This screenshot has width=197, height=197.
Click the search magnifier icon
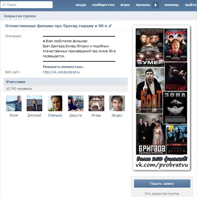4,5
